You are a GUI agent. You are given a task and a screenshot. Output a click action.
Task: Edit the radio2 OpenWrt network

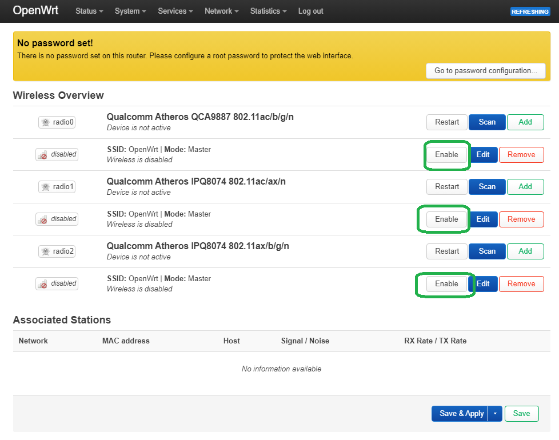pos(483,284)
